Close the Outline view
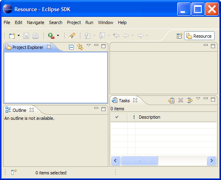 pyautogui.click(x=32, y=110)
